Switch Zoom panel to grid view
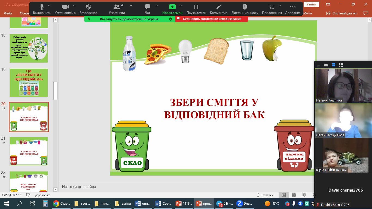This screenshot has height=209, width=372. click(341, 65)
